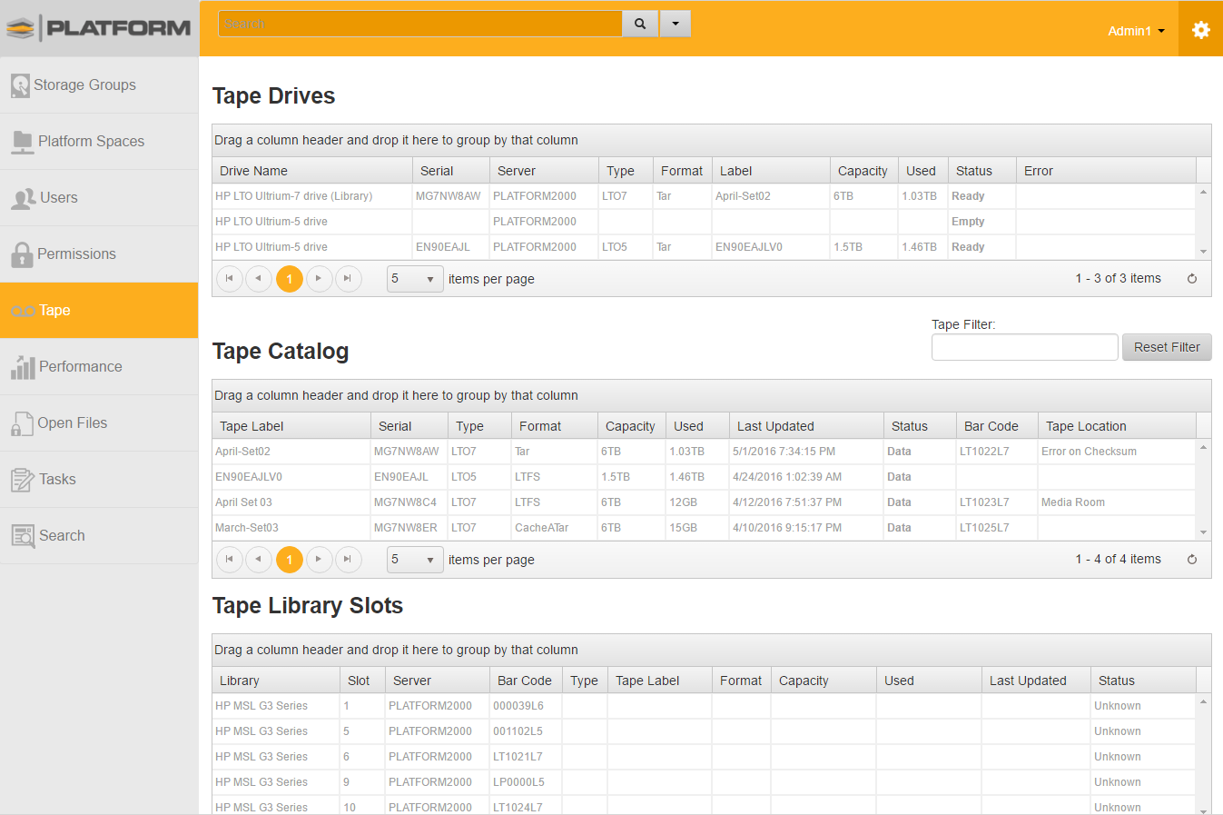
Task: Go to last page in Tape Drives pager
Action: [x=348, y=279]
